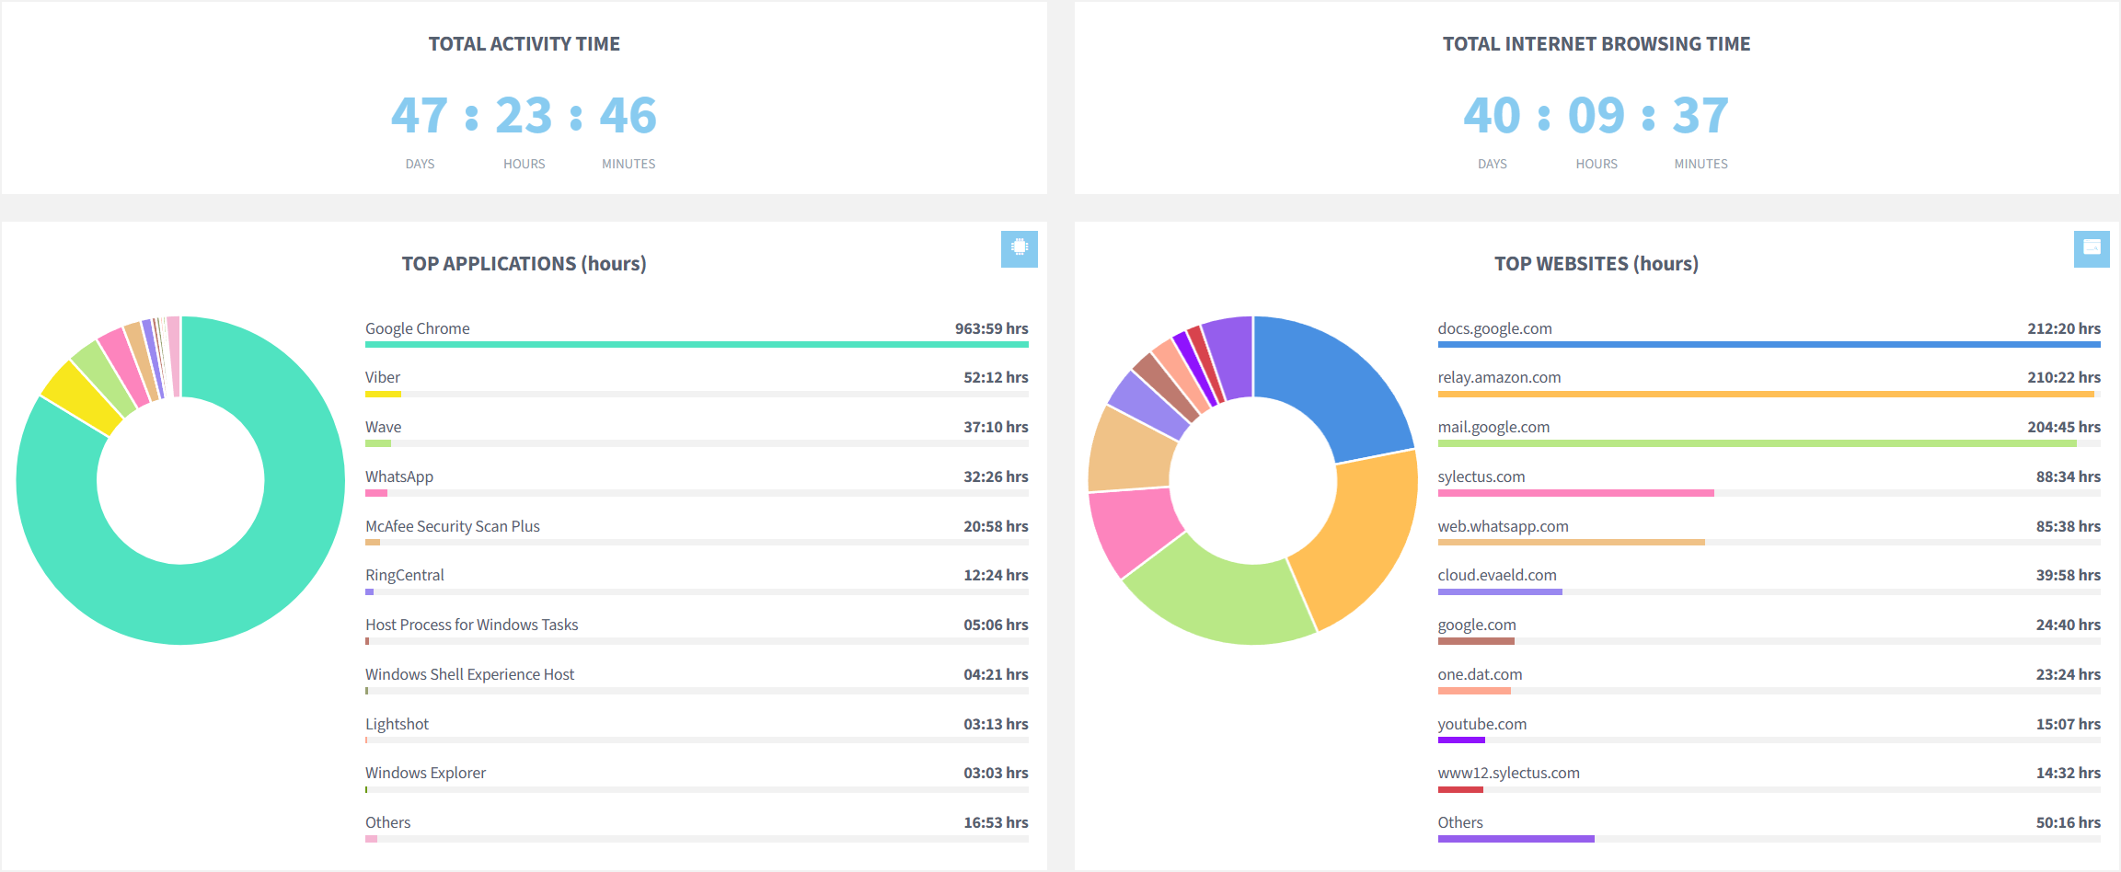Click the www12.sylectus.com website label
2121x872 pixels.
point(1508,773)
